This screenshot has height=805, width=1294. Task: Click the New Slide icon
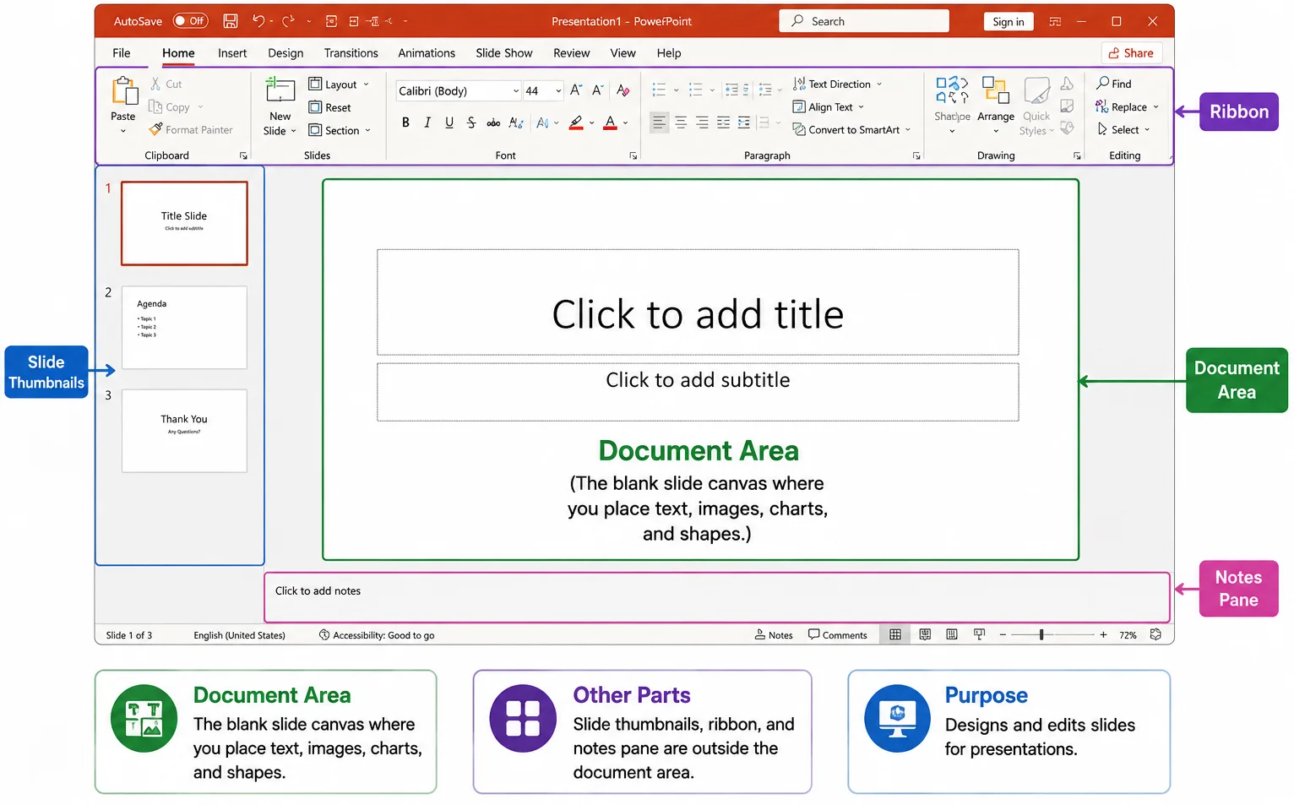pos(280,90)
